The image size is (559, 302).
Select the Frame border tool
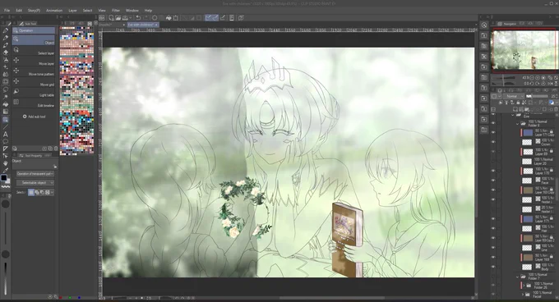[6, 149]
